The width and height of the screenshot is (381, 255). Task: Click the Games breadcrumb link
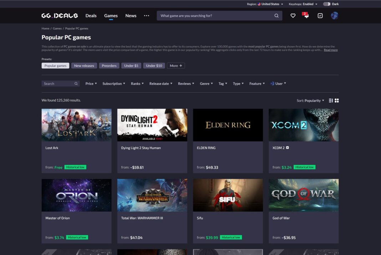click(57, 29)
